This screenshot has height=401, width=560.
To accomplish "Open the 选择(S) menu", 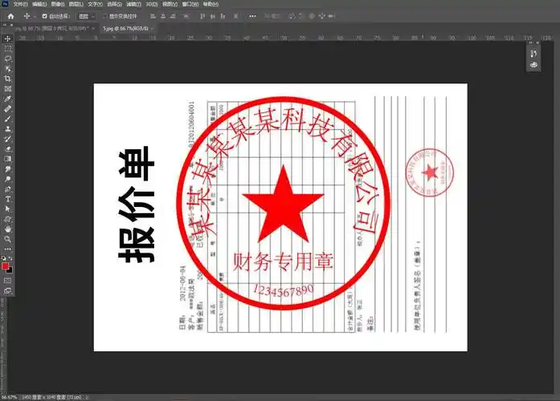I will click(x=114, y=4).
